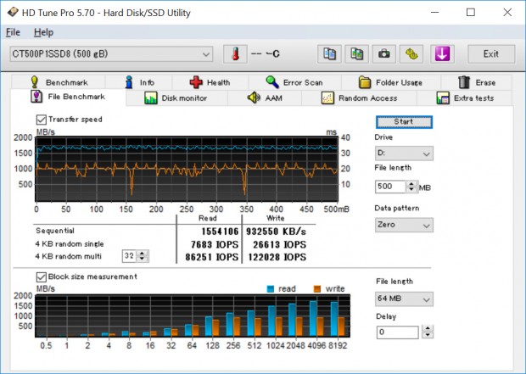Click the 26613 IOPS write value
The image size is (526, 374).
click(279, 244)
